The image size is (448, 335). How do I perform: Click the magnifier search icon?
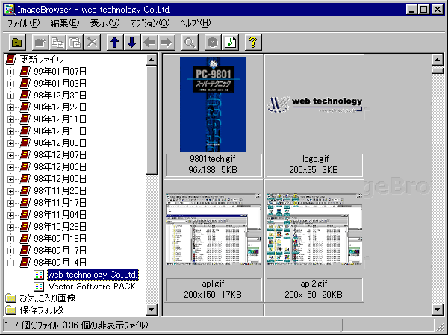click(190, 43)
